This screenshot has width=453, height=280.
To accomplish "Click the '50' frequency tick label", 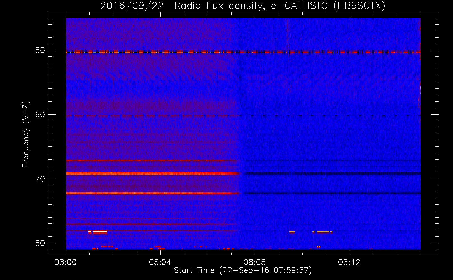I will [40, 50].
